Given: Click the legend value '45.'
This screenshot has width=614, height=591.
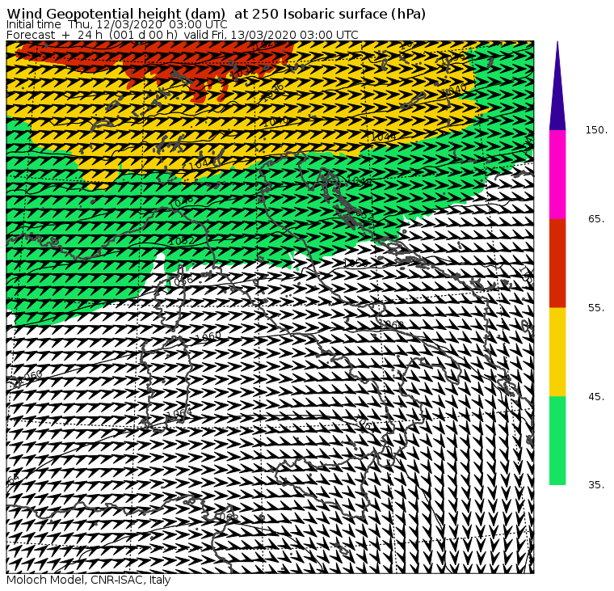Looking at the screenshot, I should click(596, 397).
